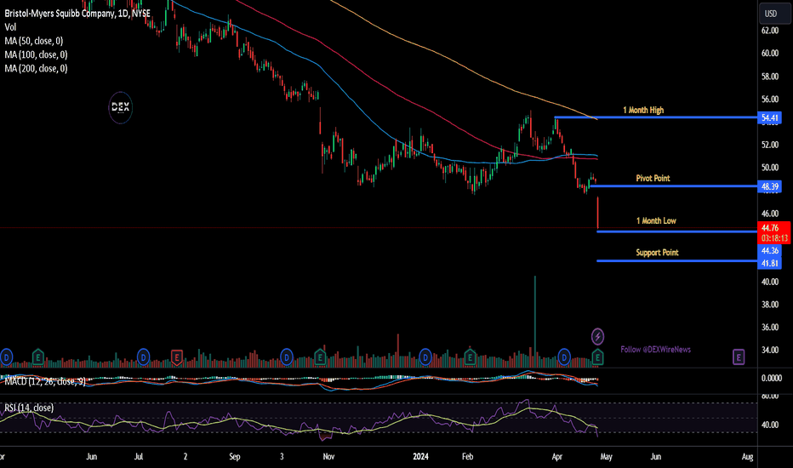The width and height of the screenshot is (793, 468).
Task: Click the 40.00 RSI axis value
Action: click(770, 425)
